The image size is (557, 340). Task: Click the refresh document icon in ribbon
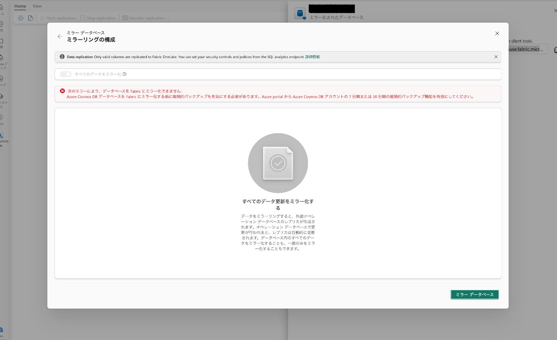point(31,18)
